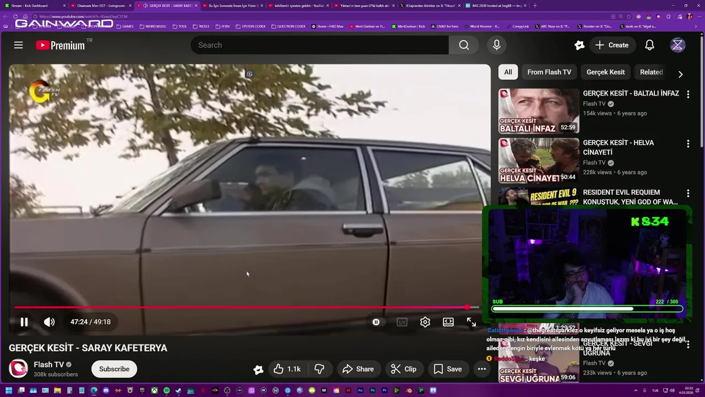This screenshot has height=397, width=705.
Task: Open the CreepyLink bookmark
Action: tap(518, 26)
